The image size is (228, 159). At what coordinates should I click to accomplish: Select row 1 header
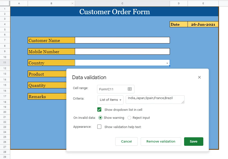tap(5, 9)
